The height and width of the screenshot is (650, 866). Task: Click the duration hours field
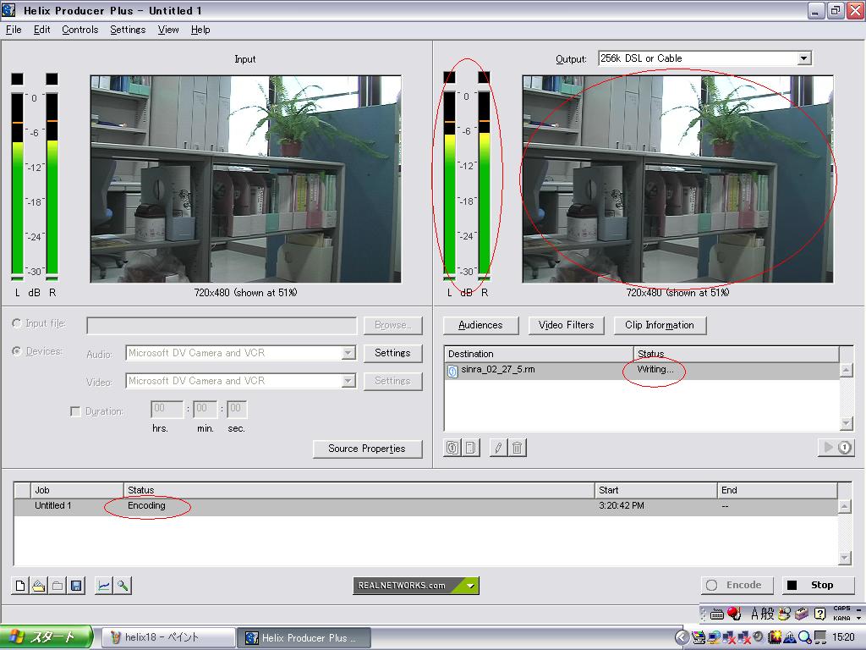click(167, 410)
